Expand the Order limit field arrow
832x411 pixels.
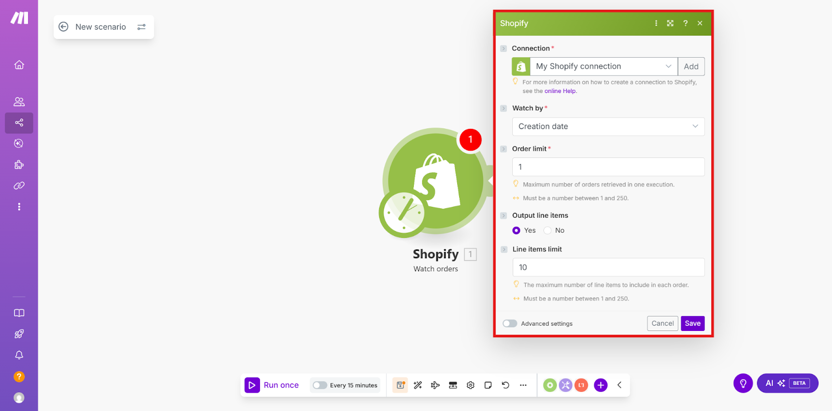pos(503,149)
